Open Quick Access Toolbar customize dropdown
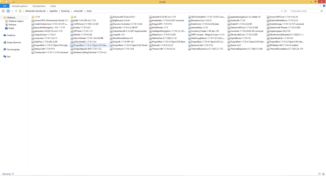The width and height of the screenshot is (326, 176). (x=14, y=2)
